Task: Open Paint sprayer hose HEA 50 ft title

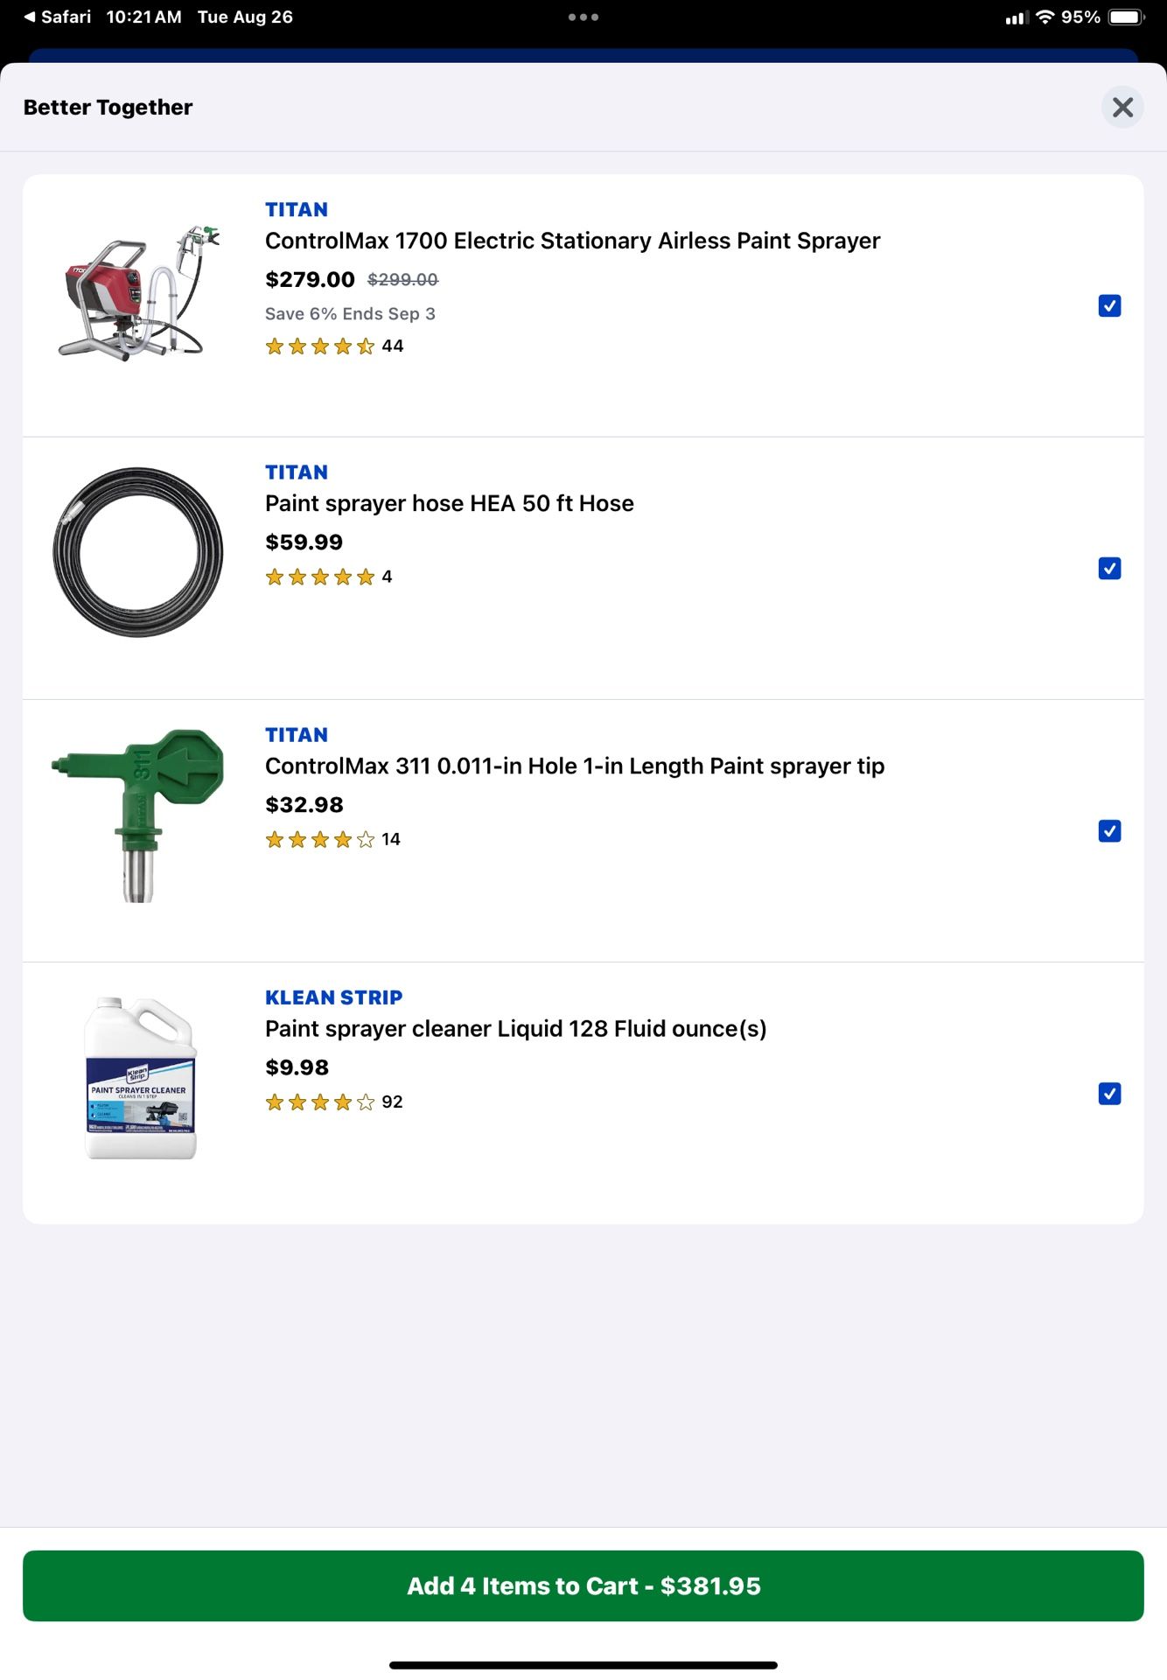Action: click(449, 503)
